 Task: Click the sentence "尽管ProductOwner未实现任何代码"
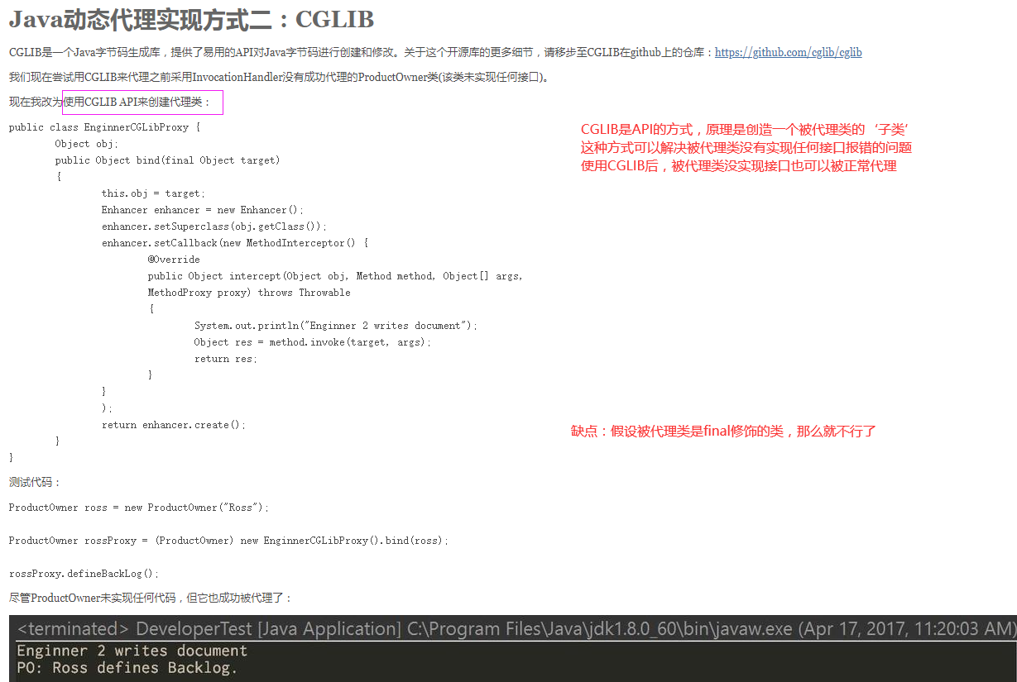[x=151, y=599]
